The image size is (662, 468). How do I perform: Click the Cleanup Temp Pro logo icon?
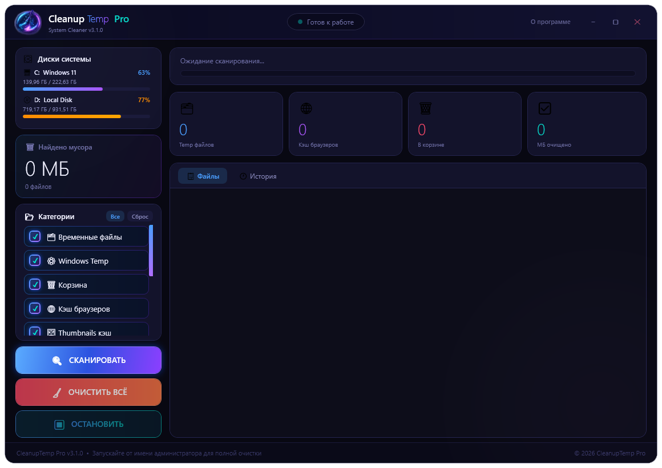28,22
